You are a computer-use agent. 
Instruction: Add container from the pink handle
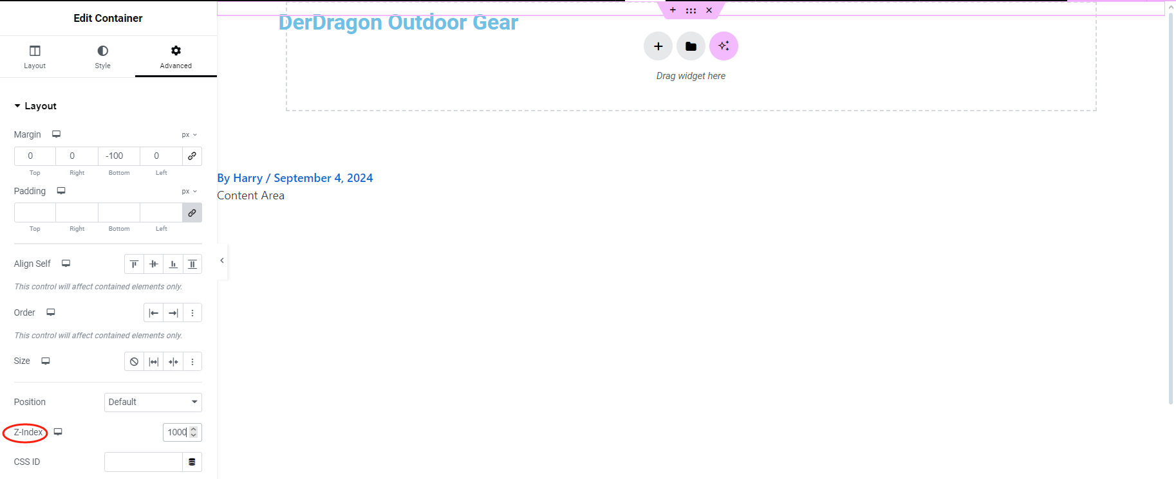673,10
